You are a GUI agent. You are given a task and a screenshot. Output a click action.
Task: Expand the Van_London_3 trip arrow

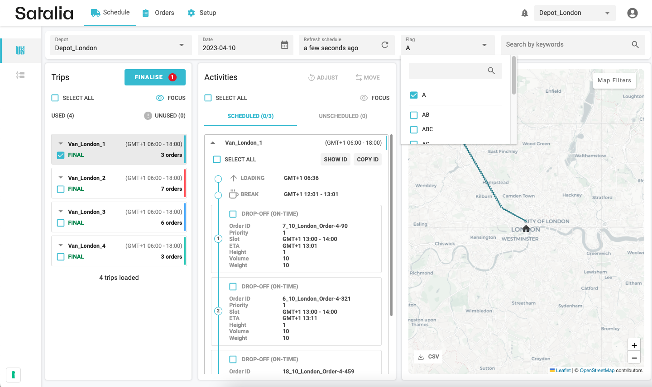61,212
